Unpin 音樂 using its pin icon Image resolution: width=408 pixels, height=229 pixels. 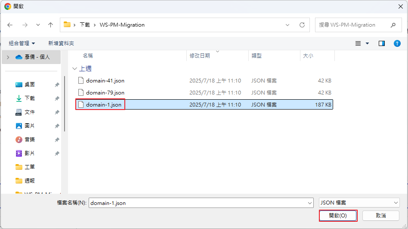point(57,140)
